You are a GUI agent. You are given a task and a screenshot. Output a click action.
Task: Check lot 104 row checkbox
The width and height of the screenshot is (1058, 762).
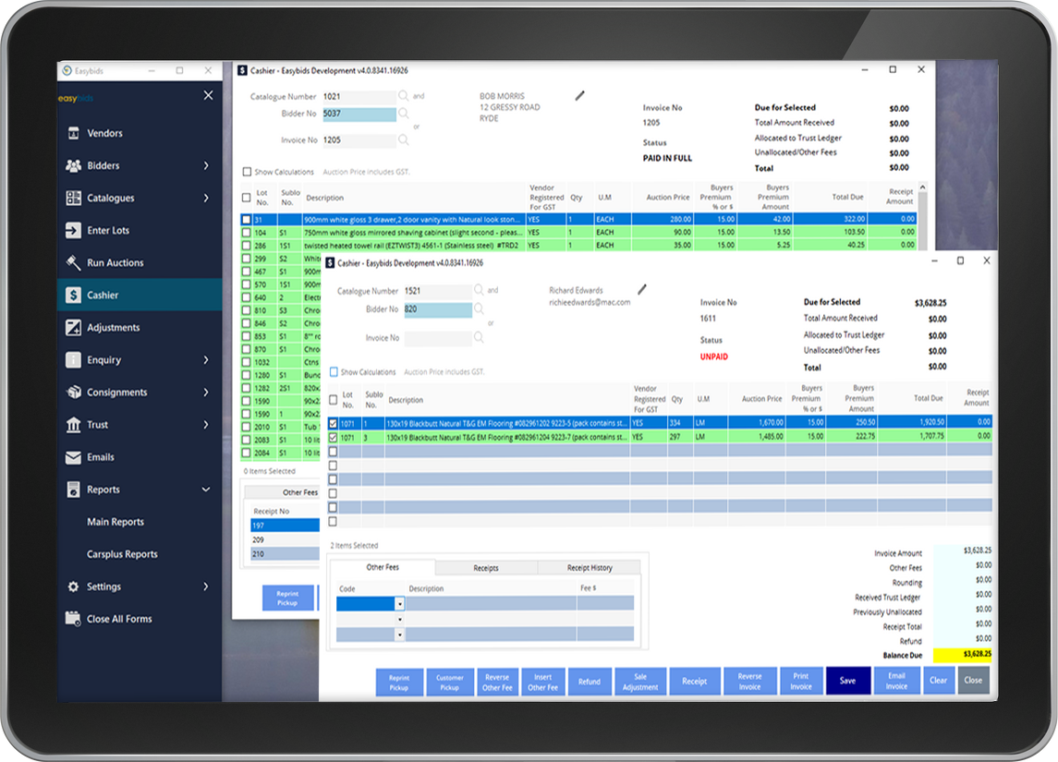click(x=247, y=233)
